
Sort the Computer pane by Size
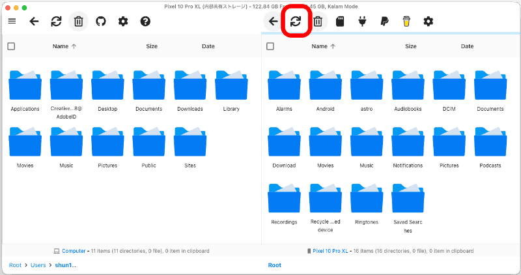pyautogui.click(x=152, y=46)
